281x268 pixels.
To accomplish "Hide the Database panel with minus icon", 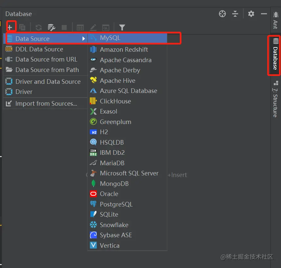I will click(x=264, y=14).
